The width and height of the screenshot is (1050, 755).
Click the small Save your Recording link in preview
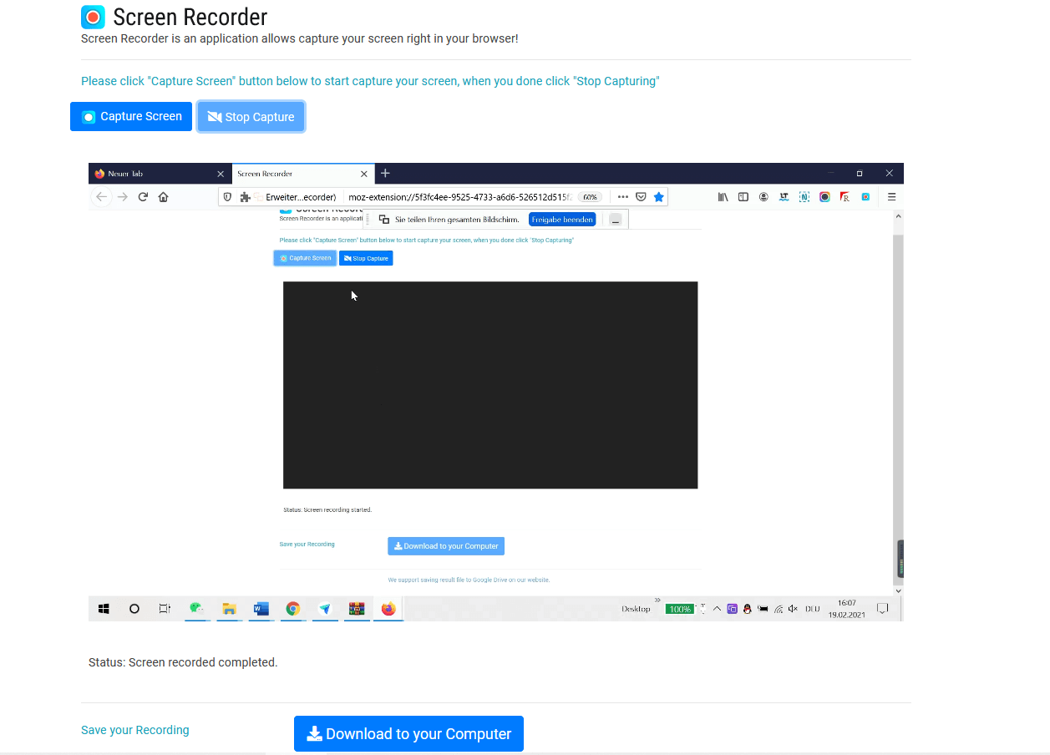point(307,545)
